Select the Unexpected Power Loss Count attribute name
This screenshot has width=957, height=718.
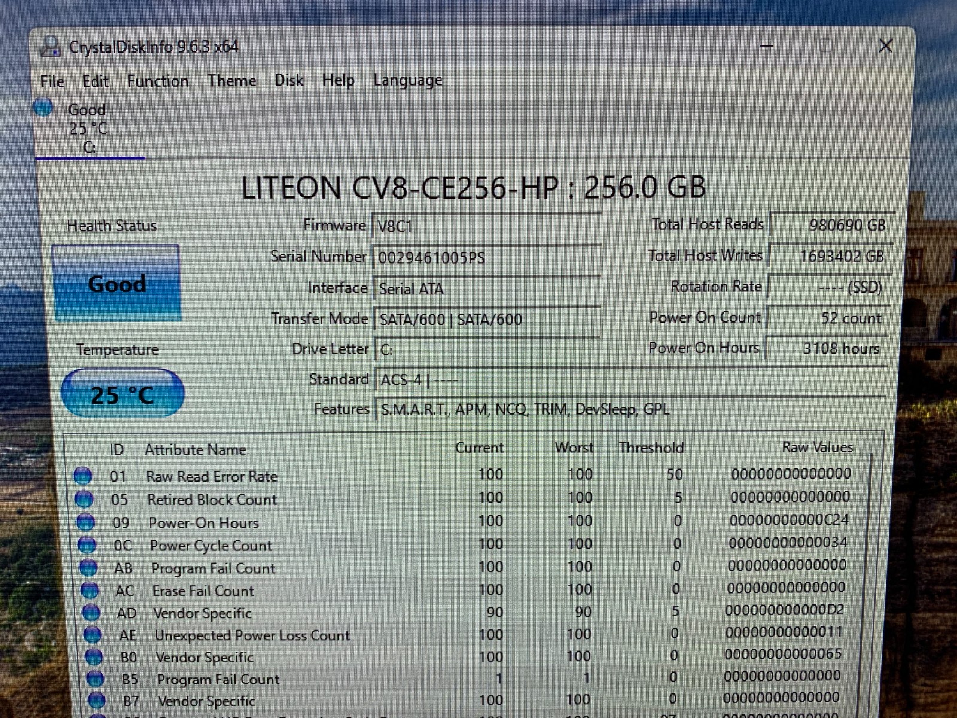(x=252, y=635)
